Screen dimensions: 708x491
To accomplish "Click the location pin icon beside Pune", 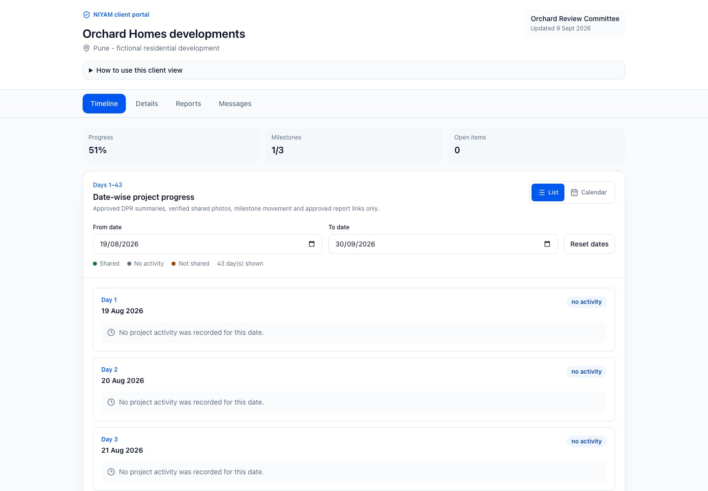I will click(87, 48).
